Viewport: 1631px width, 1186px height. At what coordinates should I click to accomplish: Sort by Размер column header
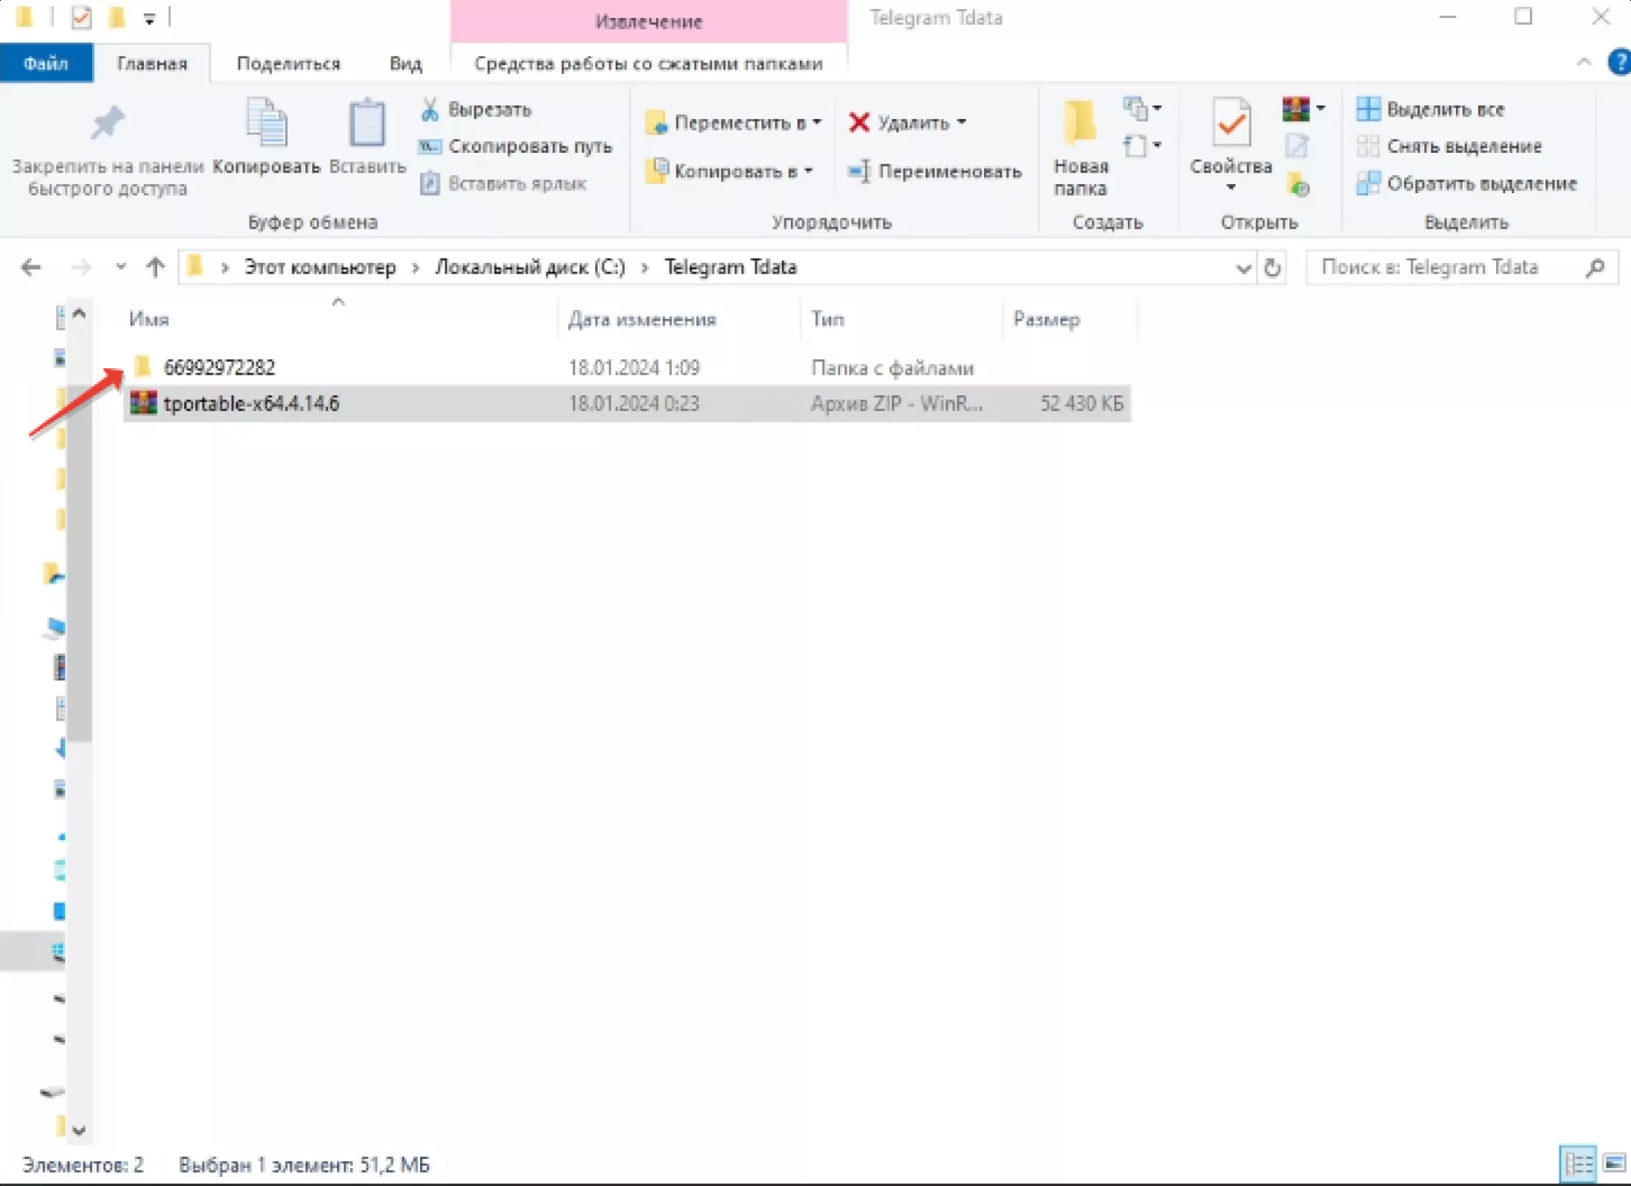click(1047, 319)
